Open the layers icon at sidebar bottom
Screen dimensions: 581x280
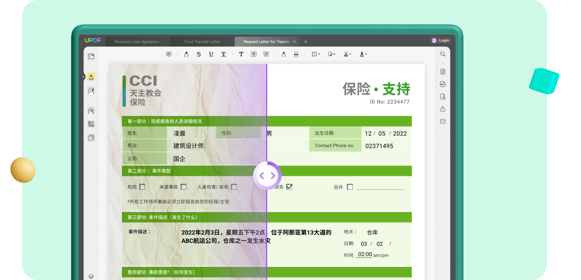[x=91, y=276]
